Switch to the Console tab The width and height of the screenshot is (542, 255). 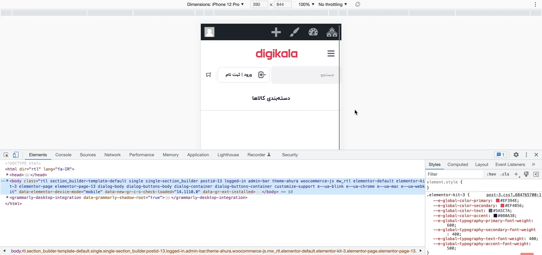pos(63,155)
